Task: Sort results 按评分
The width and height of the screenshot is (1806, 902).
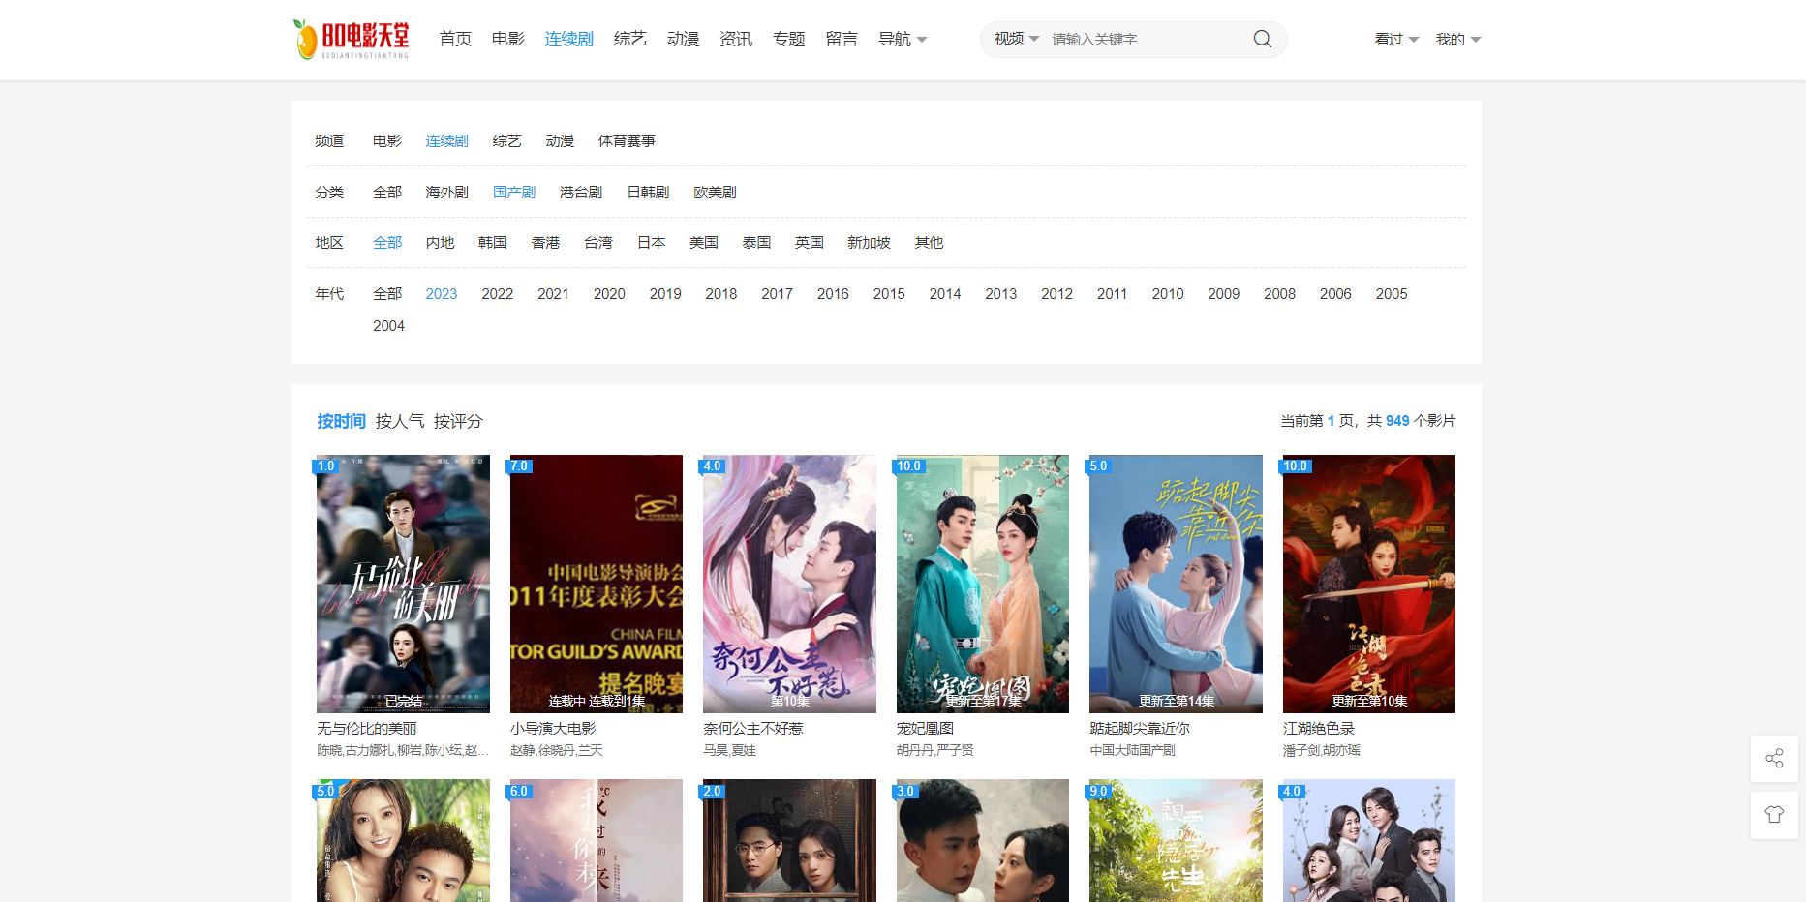Action: coord(458,421)
